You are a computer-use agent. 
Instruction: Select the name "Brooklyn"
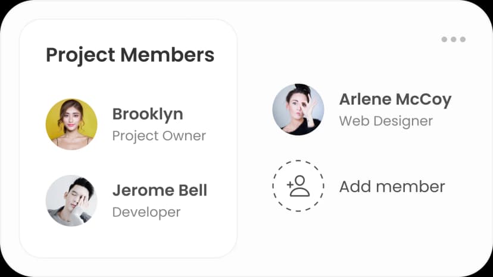click(x=148, y=114)
